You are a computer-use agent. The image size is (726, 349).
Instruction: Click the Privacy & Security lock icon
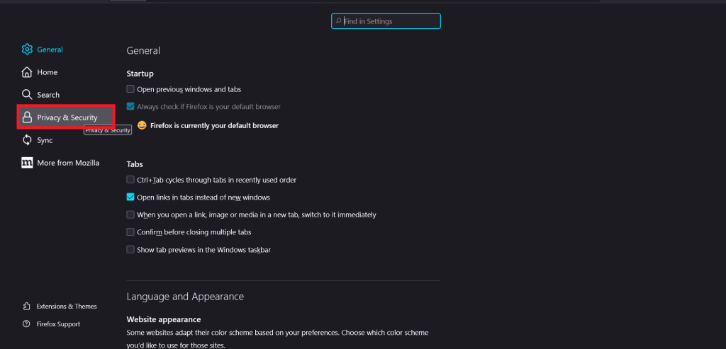point(28,118)
